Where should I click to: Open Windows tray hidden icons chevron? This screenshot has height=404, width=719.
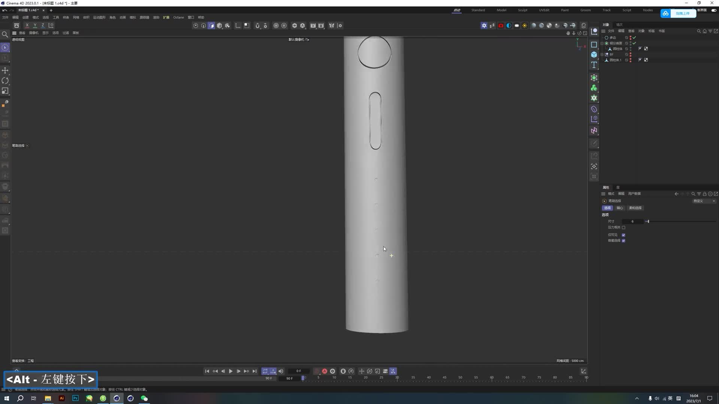coord(637,398)
